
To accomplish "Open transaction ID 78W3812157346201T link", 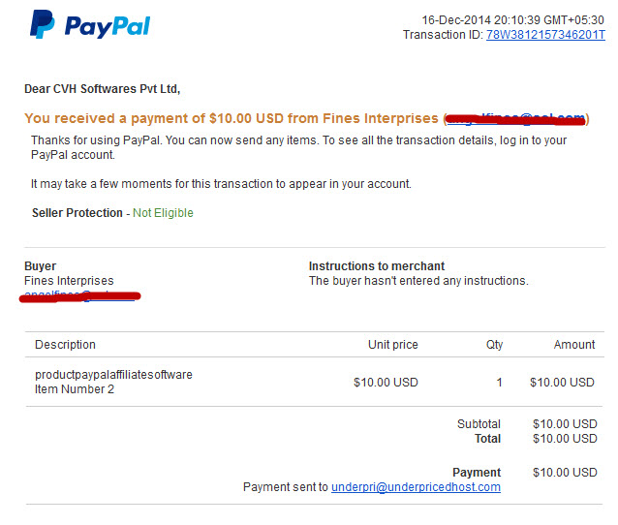I will [x=545, y=35].
